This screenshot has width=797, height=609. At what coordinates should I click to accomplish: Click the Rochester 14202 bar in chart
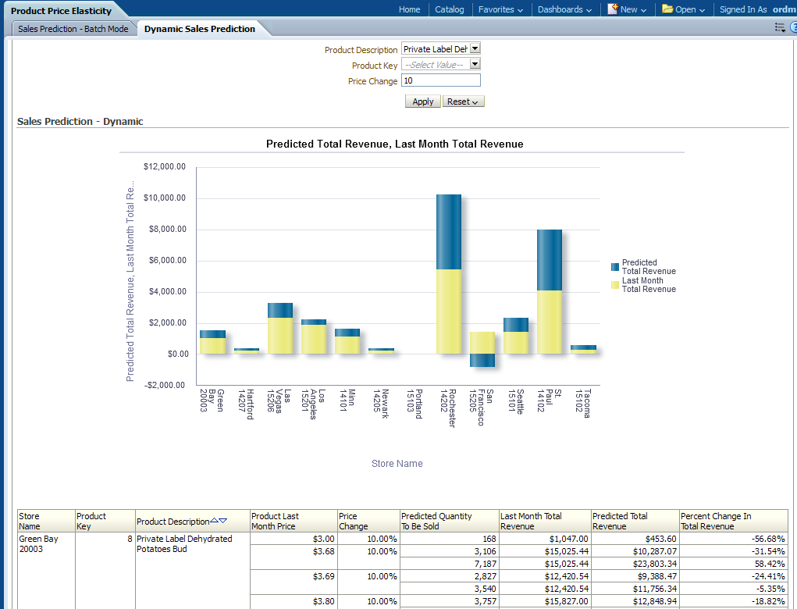point(449,273)
